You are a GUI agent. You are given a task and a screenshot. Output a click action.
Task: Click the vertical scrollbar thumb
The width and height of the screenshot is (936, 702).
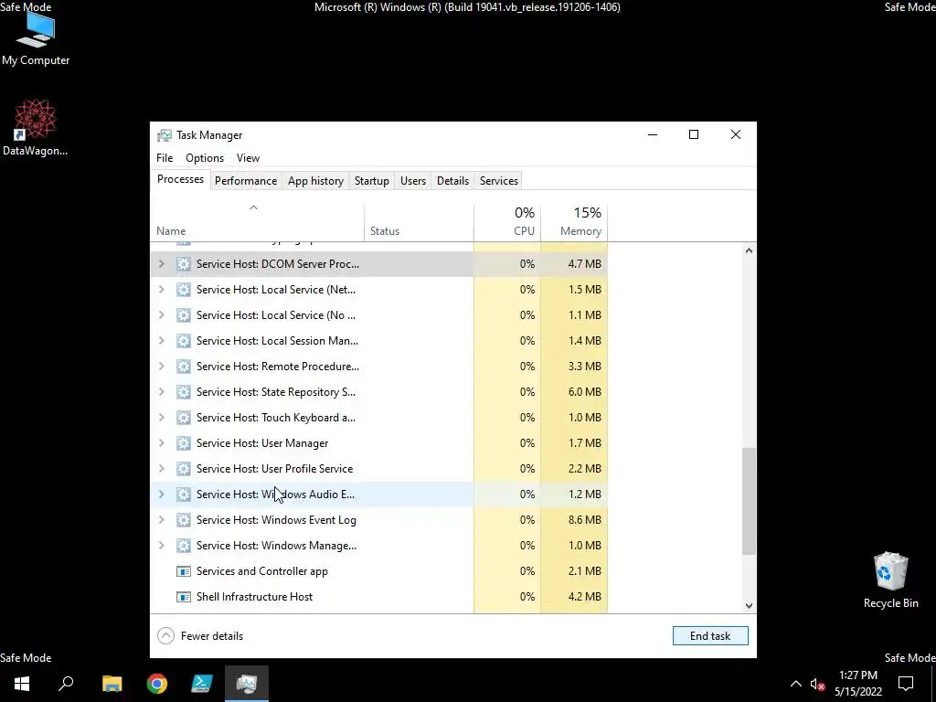tap(750, 502)
